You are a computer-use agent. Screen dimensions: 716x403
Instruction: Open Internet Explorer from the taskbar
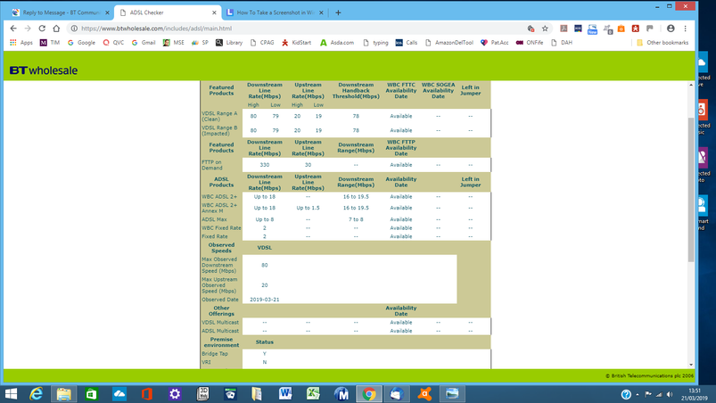point(37,393)
